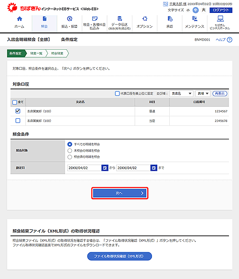Check the 全て select-all checkbox

[15, 102]
